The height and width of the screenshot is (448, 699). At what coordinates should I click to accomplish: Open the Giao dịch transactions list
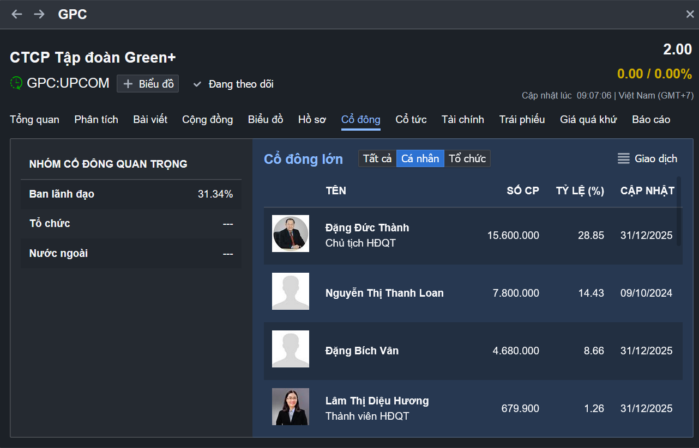[x=647, y=158]
